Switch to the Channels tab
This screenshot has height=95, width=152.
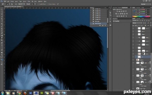pos(138,18)
